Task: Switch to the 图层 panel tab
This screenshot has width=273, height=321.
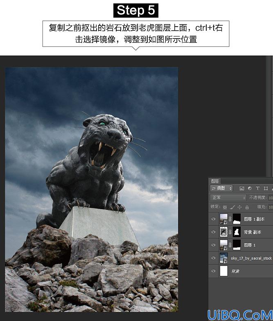Action: coord(215,181)
